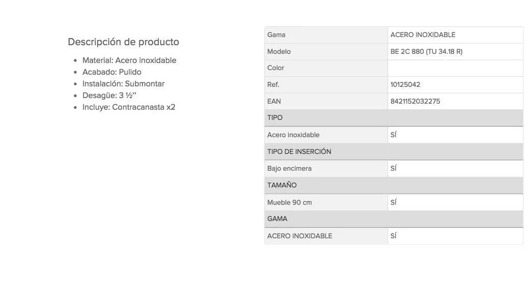Click the 'Bajo encimera' row label
This screenshot has height=282, width=529.
289,169
